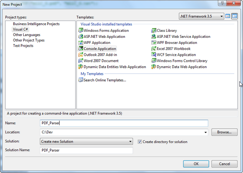The width and height of the screenshot is (243, 173).
Task: Click the Dynamic Data Web Application label
Action: pyautogui.click(x=182, y=67)
